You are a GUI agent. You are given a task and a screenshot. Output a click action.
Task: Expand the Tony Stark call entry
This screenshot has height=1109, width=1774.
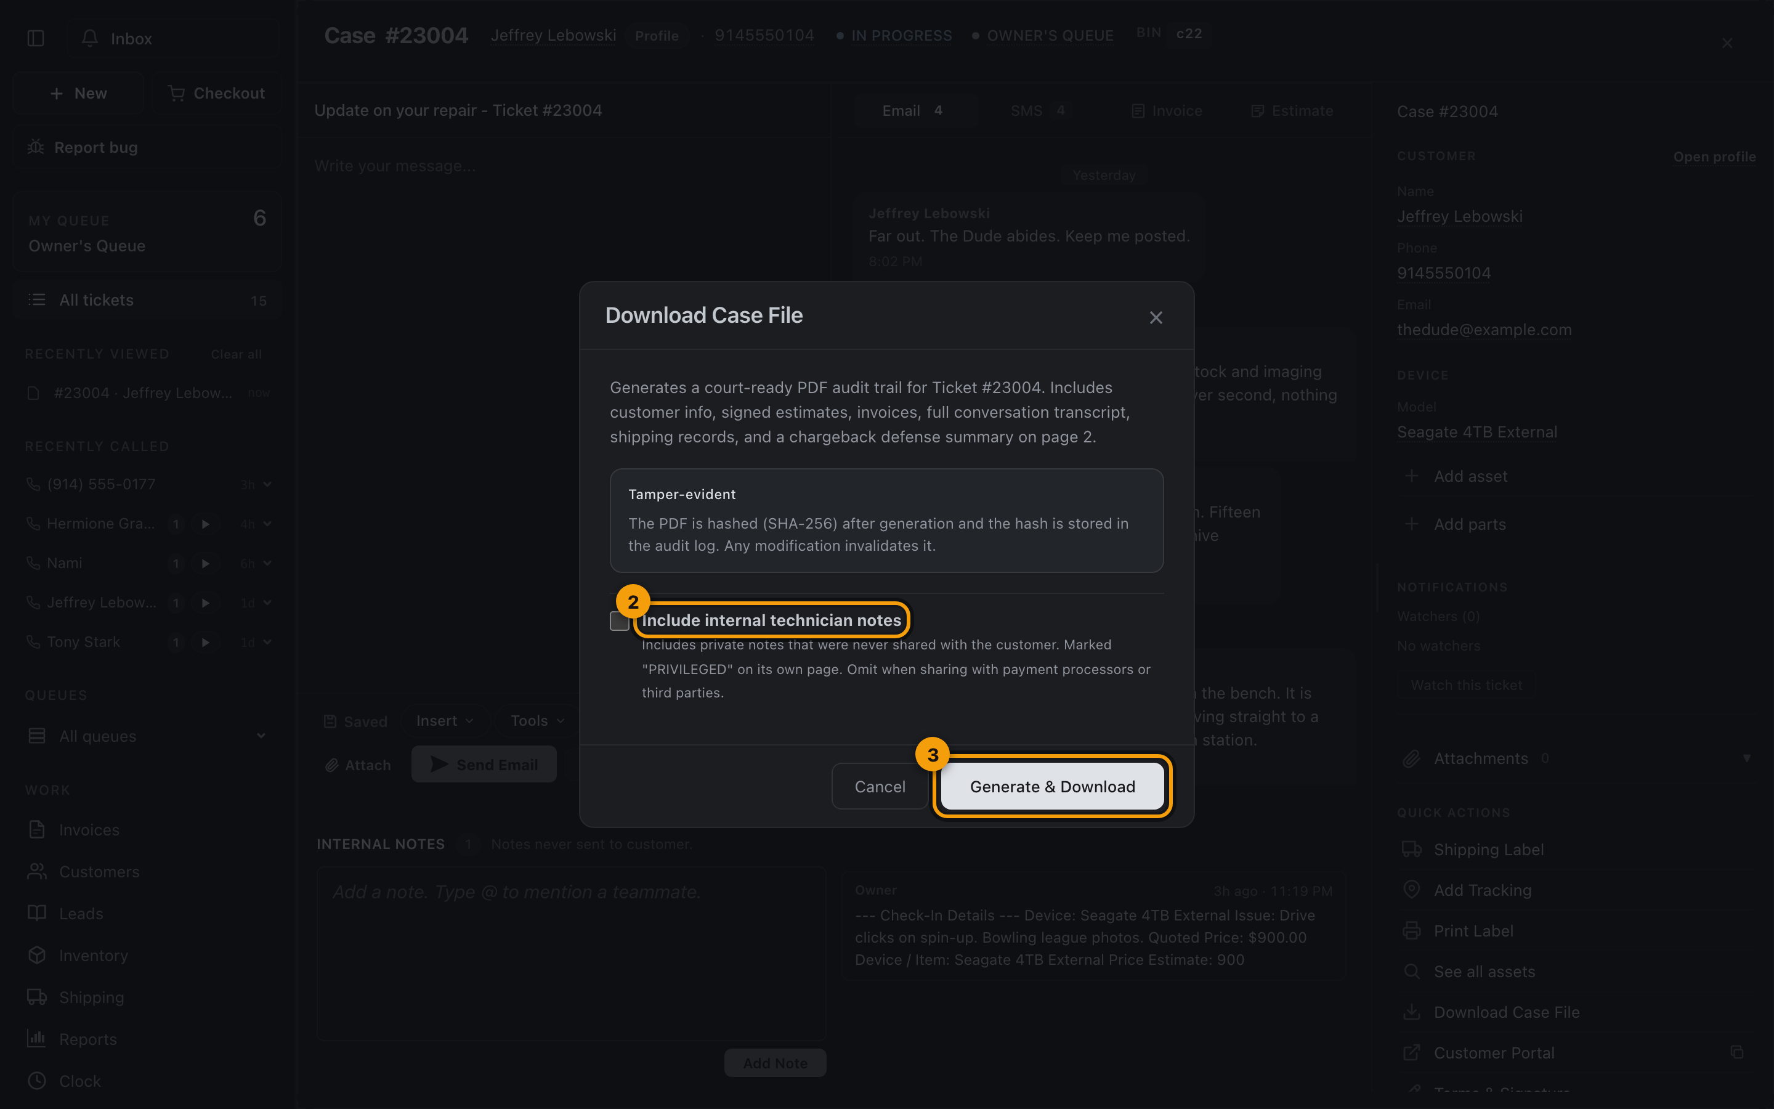(x=267, y=642)
